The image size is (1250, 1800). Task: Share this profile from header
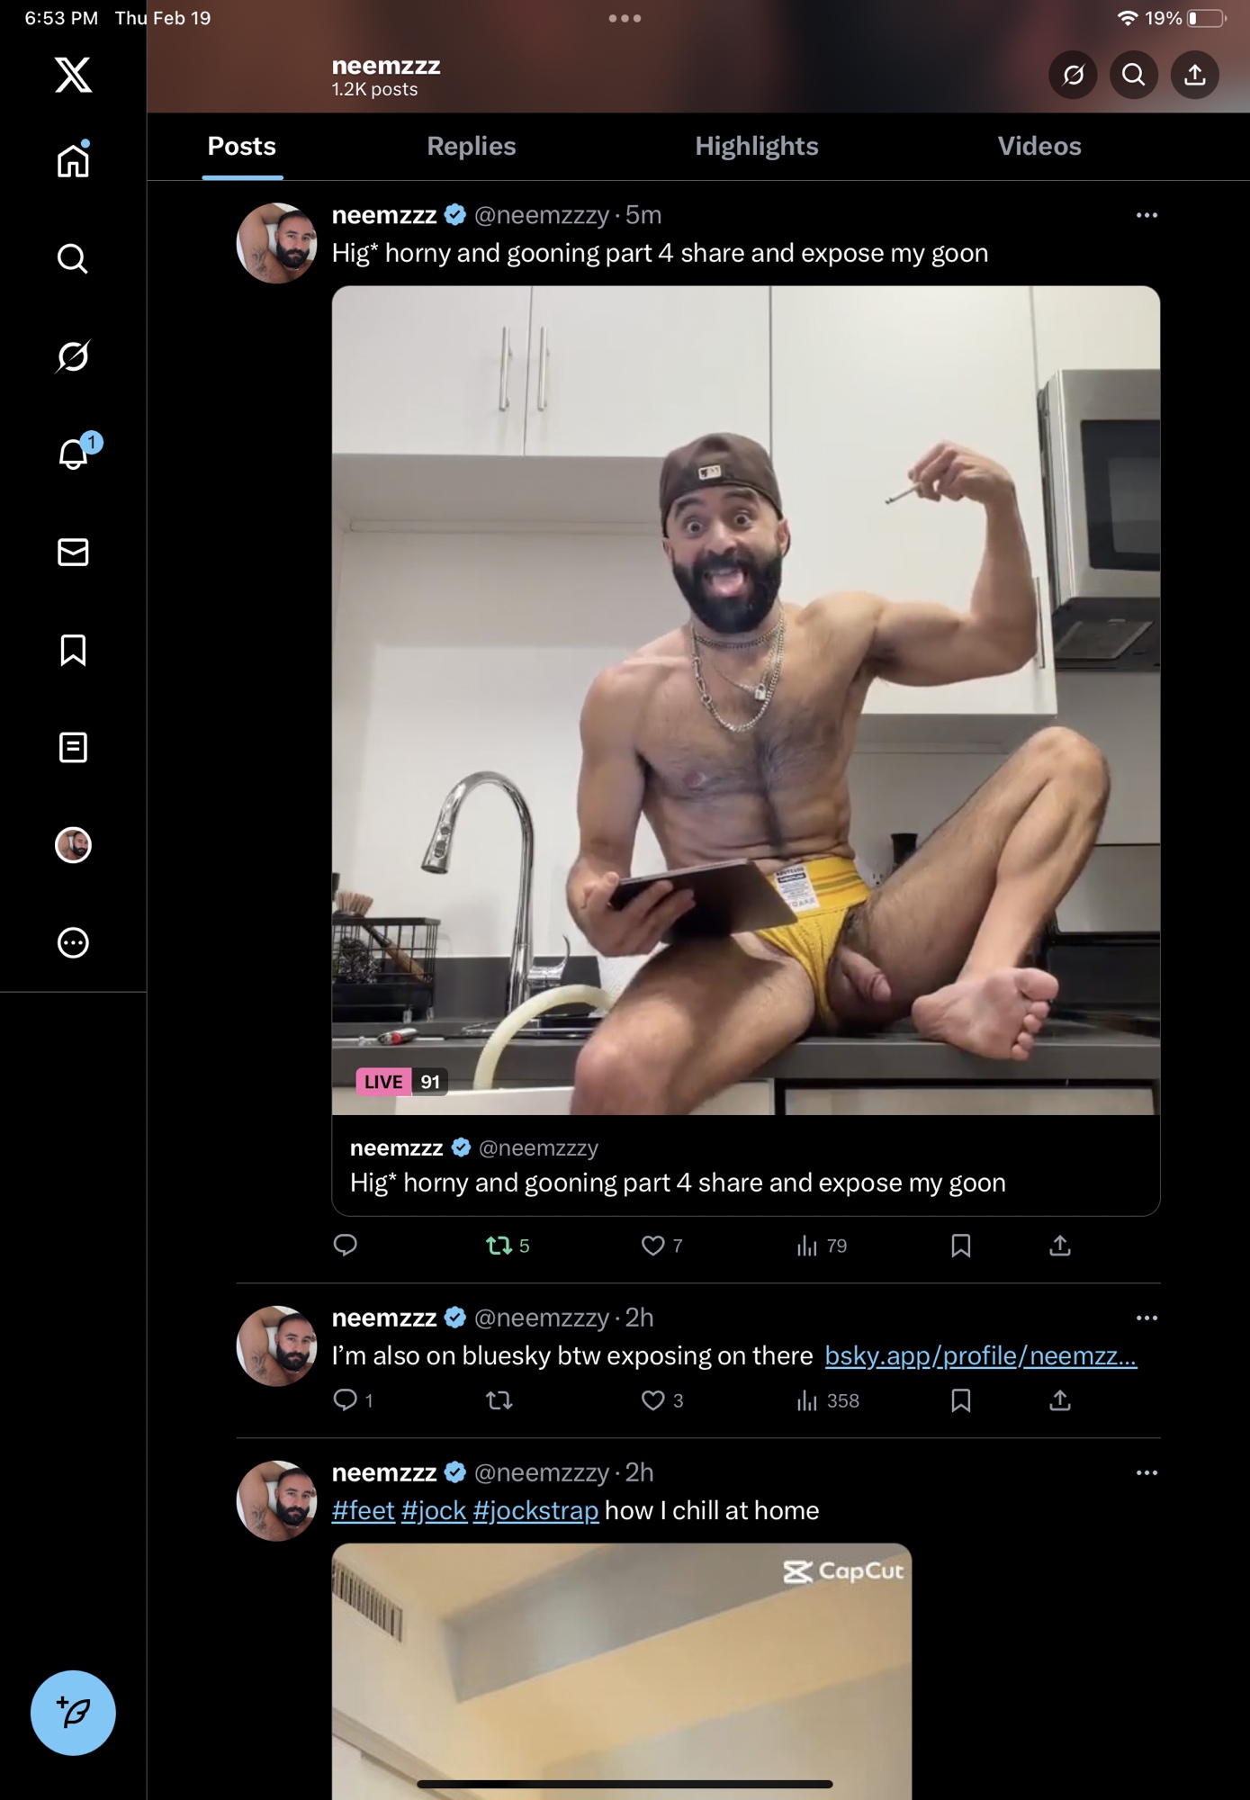click(1194, 75)
